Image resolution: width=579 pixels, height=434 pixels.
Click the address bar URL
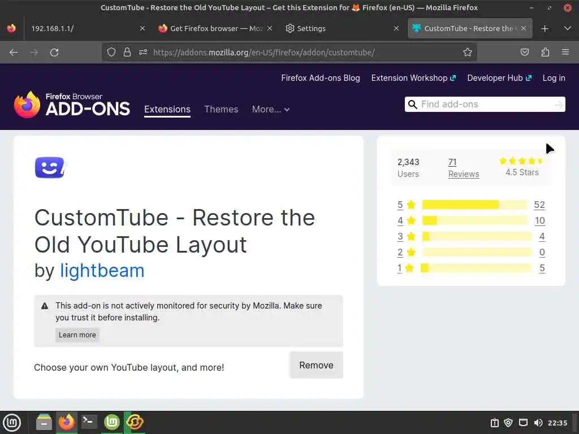[263, 53]
